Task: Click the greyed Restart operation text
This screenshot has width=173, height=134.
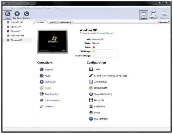Action: pyautogui.click(x=48, y=88)
